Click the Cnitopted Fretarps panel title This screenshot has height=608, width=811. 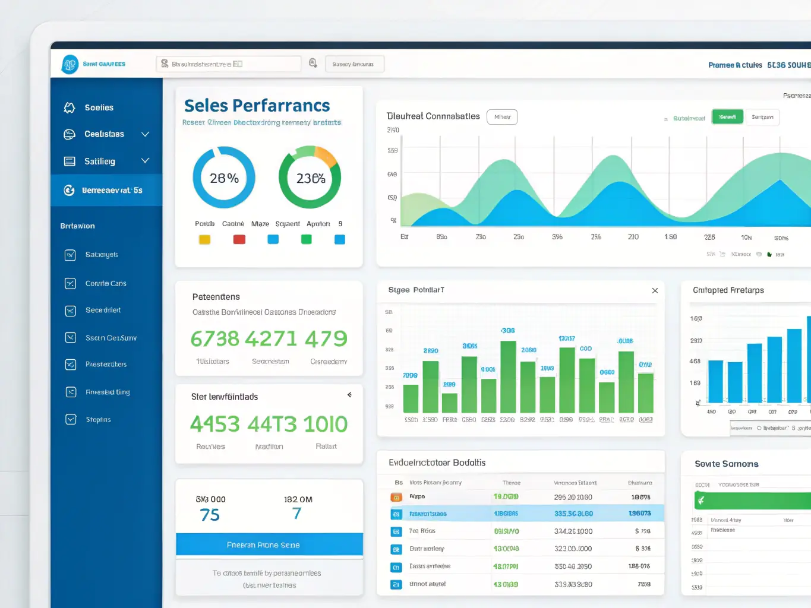[728, 290]
